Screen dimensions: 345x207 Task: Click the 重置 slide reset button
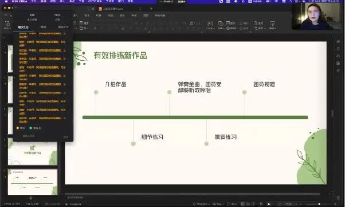pos(84,23)
